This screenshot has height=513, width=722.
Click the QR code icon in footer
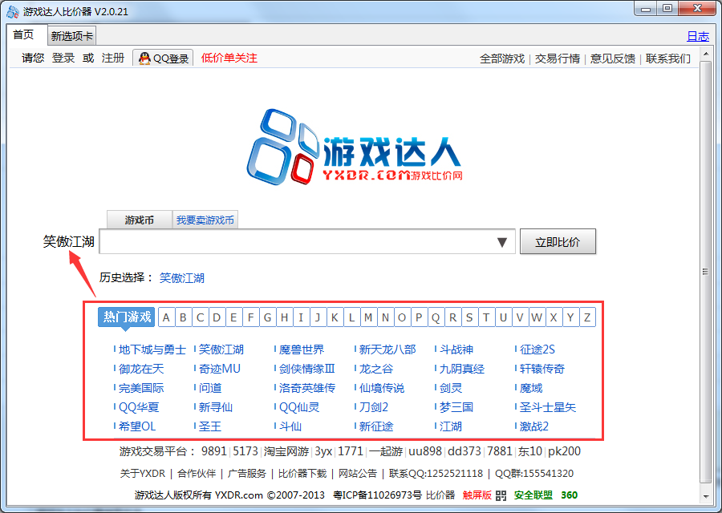coord(501,495)
